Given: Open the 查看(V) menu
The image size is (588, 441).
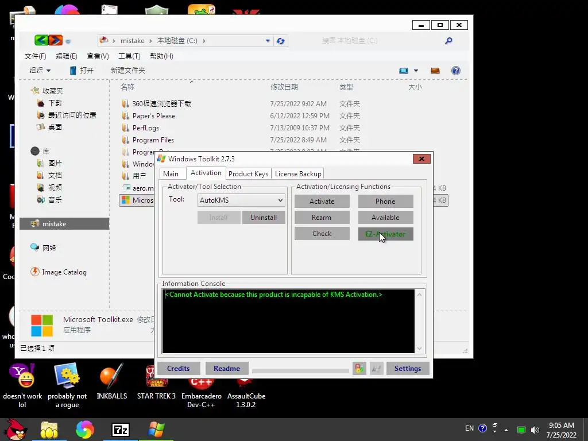Looking at the screenshot, I should 98,56.
